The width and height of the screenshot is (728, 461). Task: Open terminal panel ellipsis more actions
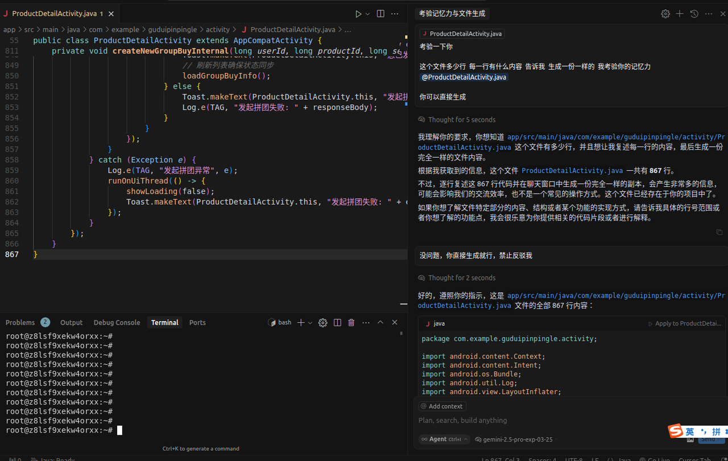366,323
